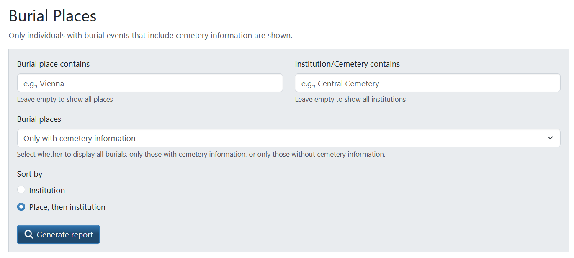Viewport: 574px width, 258px height.
Task: Click the Burial Places page heading
Action: point(52,15)
